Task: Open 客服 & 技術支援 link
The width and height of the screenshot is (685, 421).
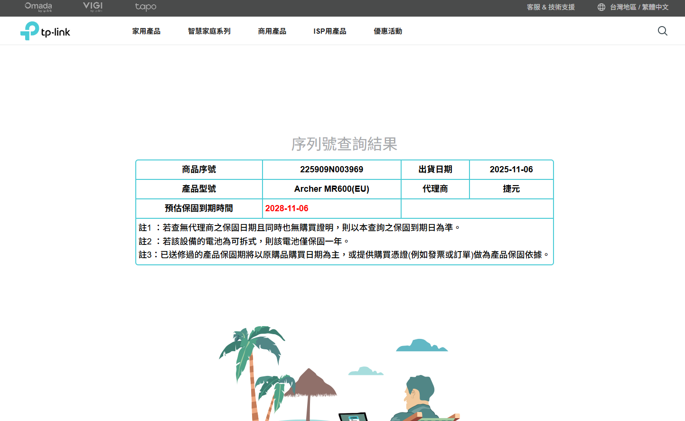Action: point(551,7)
